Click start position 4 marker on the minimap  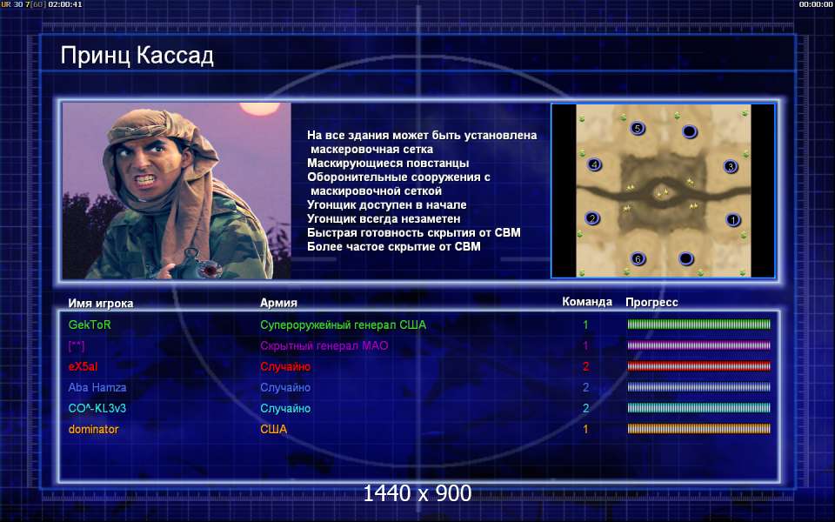point(594,164)
